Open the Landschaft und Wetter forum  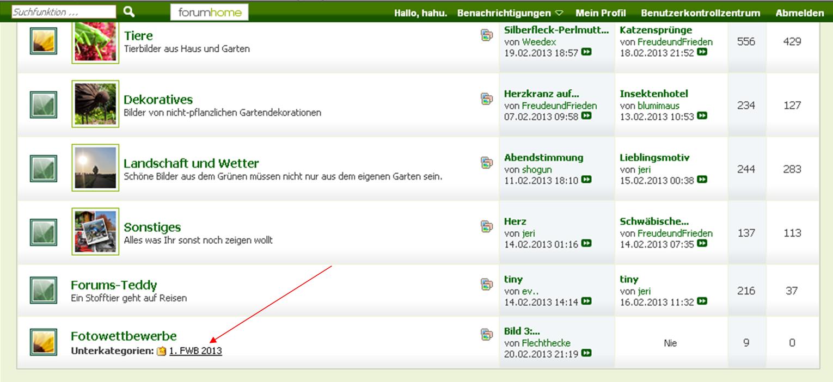pos(191,163)
